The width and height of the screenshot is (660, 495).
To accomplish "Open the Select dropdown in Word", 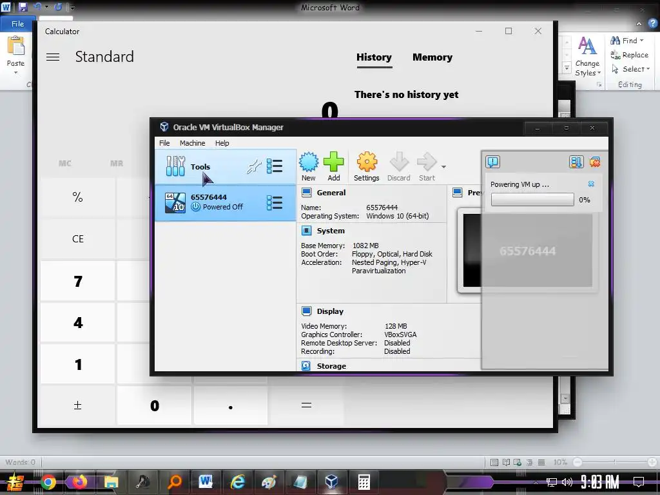I will [630, 69].
